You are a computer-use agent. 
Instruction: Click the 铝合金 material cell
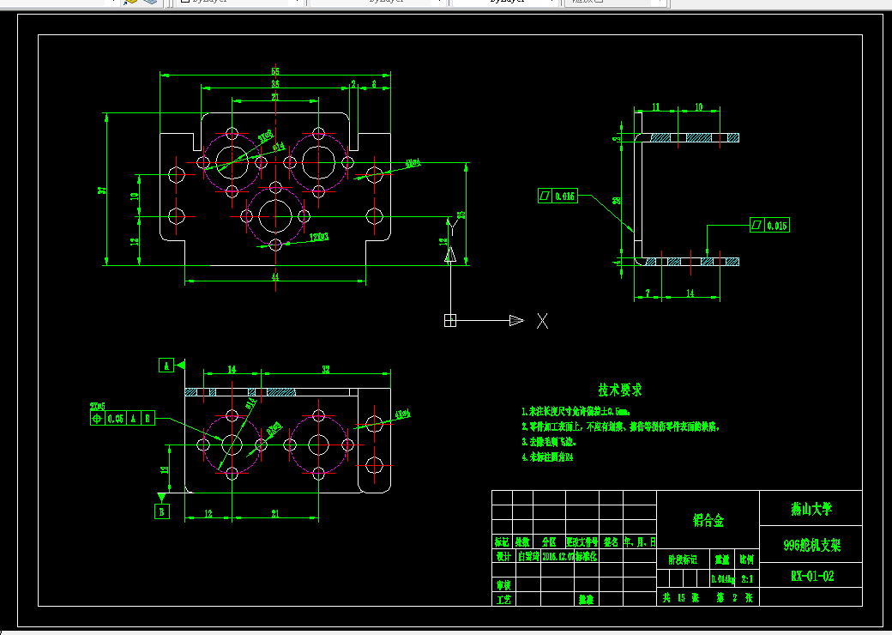[708, 520]
